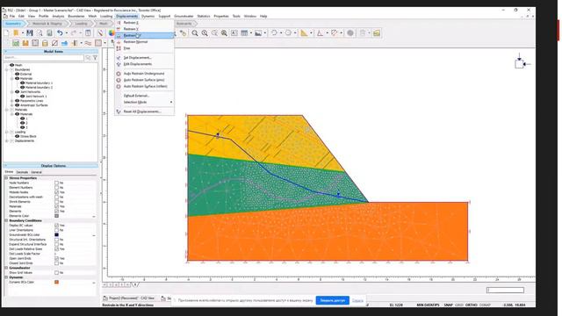
Task: Toggle visibility eye for External boundary
Action: pyautogui.click(x=18, y=74)
